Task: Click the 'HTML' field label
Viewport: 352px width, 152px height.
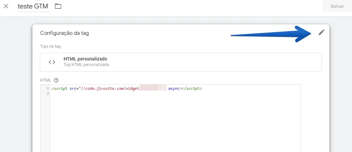Action: click(x=45, y=80)
